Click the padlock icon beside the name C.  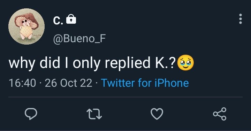point(71,19)
